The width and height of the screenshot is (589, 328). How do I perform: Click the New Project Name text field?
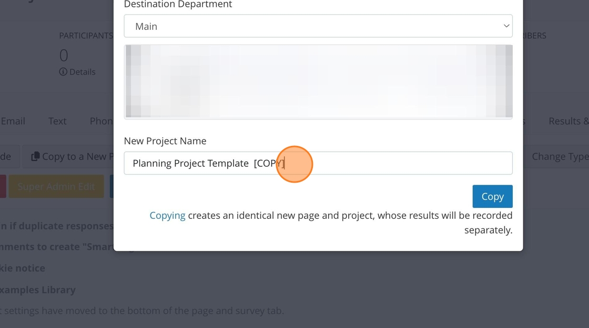pos(318,163)
